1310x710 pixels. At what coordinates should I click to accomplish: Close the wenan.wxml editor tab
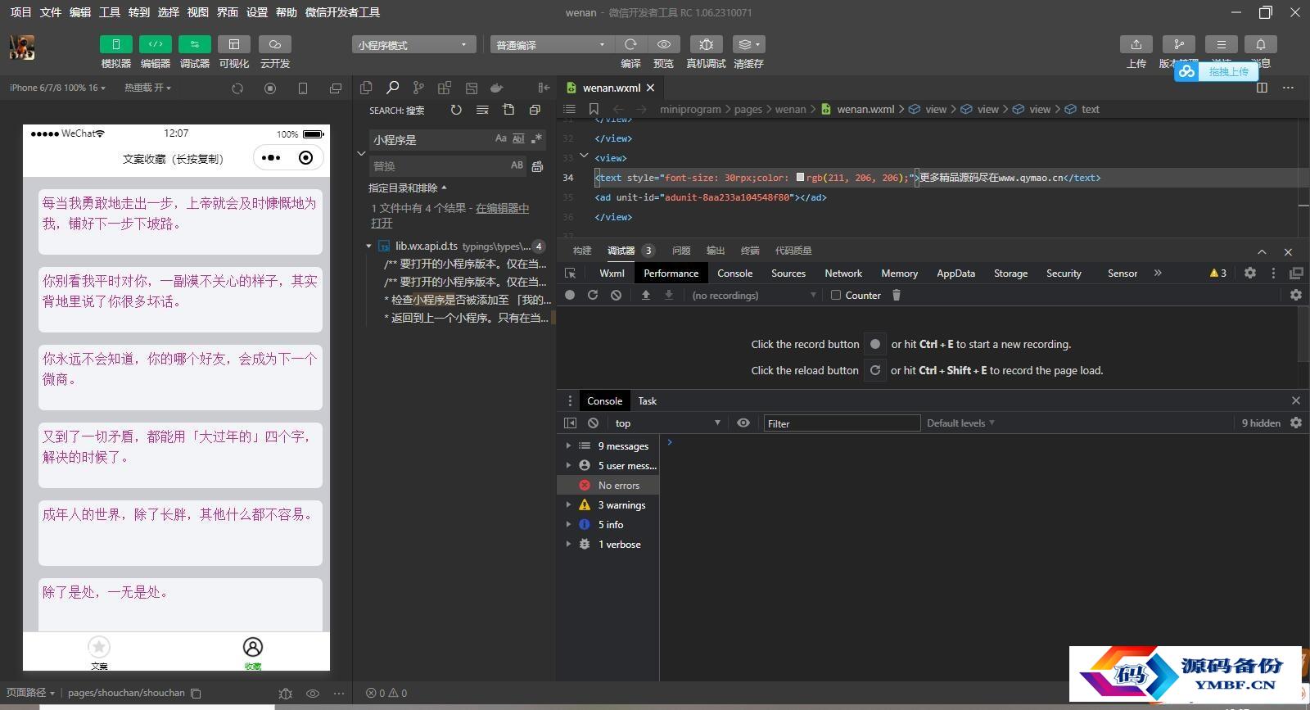coord(651,88)
